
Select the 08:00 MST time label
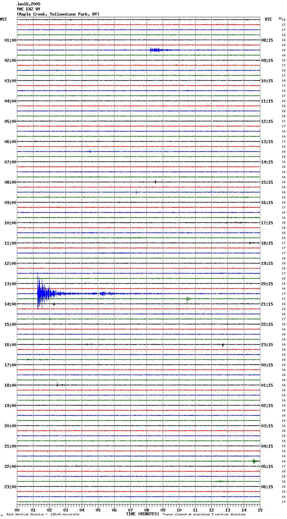tap(10, 182)
